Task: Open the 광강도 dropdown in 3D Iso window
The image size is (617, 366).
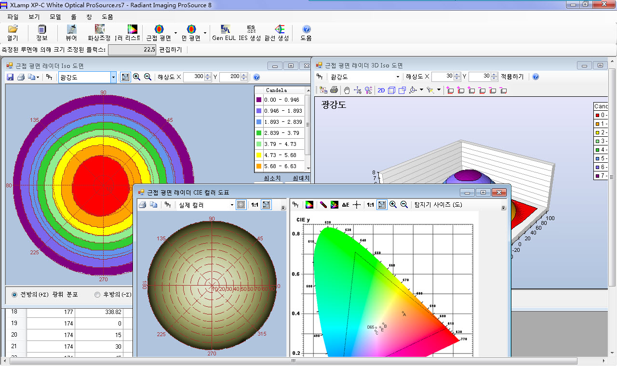Action: [398, 77]
